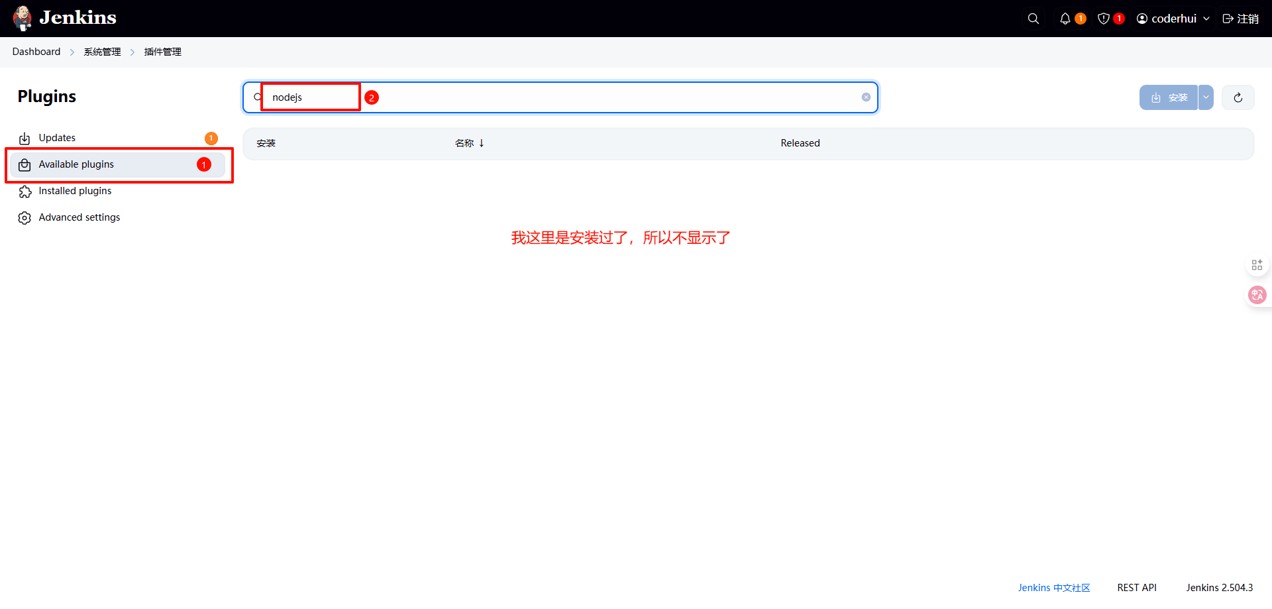Open Advanced settings
The height and width of the screenshot is (609, 1272).
pyautogui.click(x=79, y=217)
